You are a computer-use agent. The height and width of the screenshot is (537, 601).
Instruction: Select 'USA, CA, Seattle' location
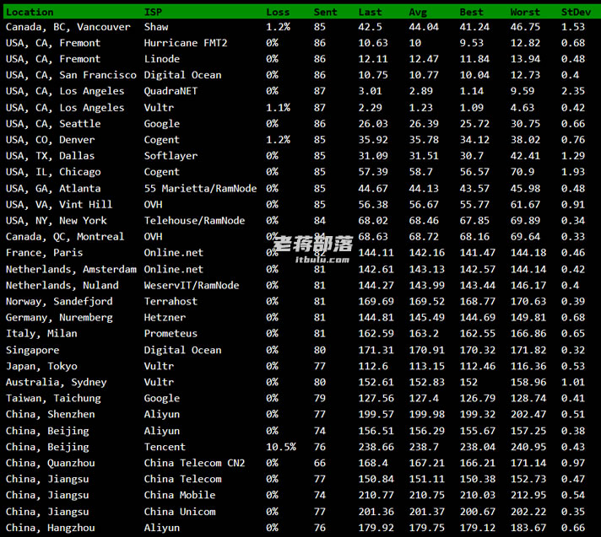coord(53,124)
